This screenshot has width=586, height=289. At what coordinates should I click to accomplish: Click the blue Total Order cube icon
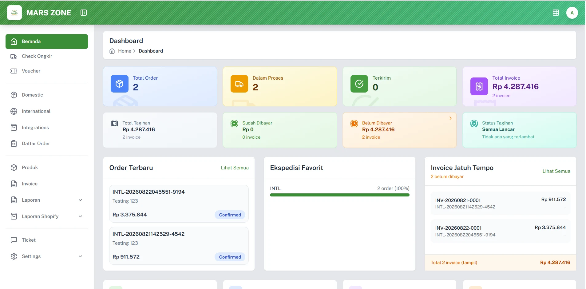(120, 84)
